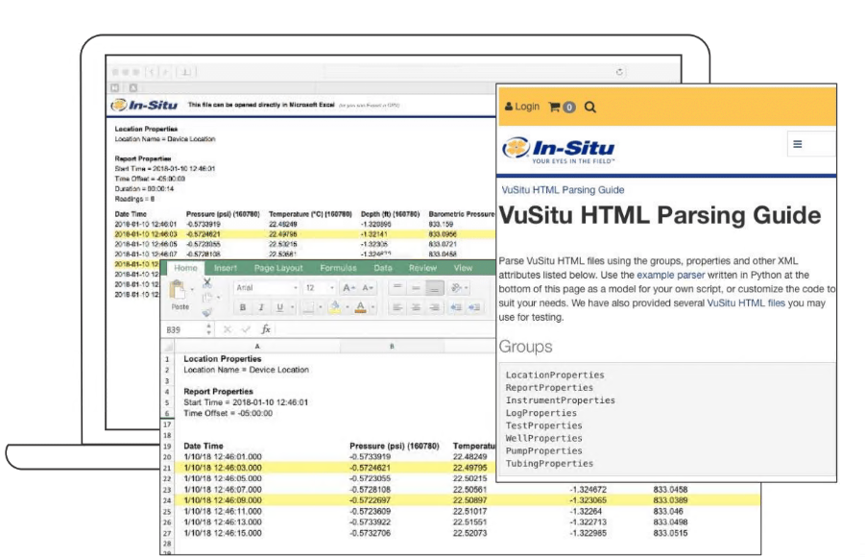Toggle Underline formatting in Excel ribbon
The width and height of the screenshot is (865, 557).
pos(279,307)
